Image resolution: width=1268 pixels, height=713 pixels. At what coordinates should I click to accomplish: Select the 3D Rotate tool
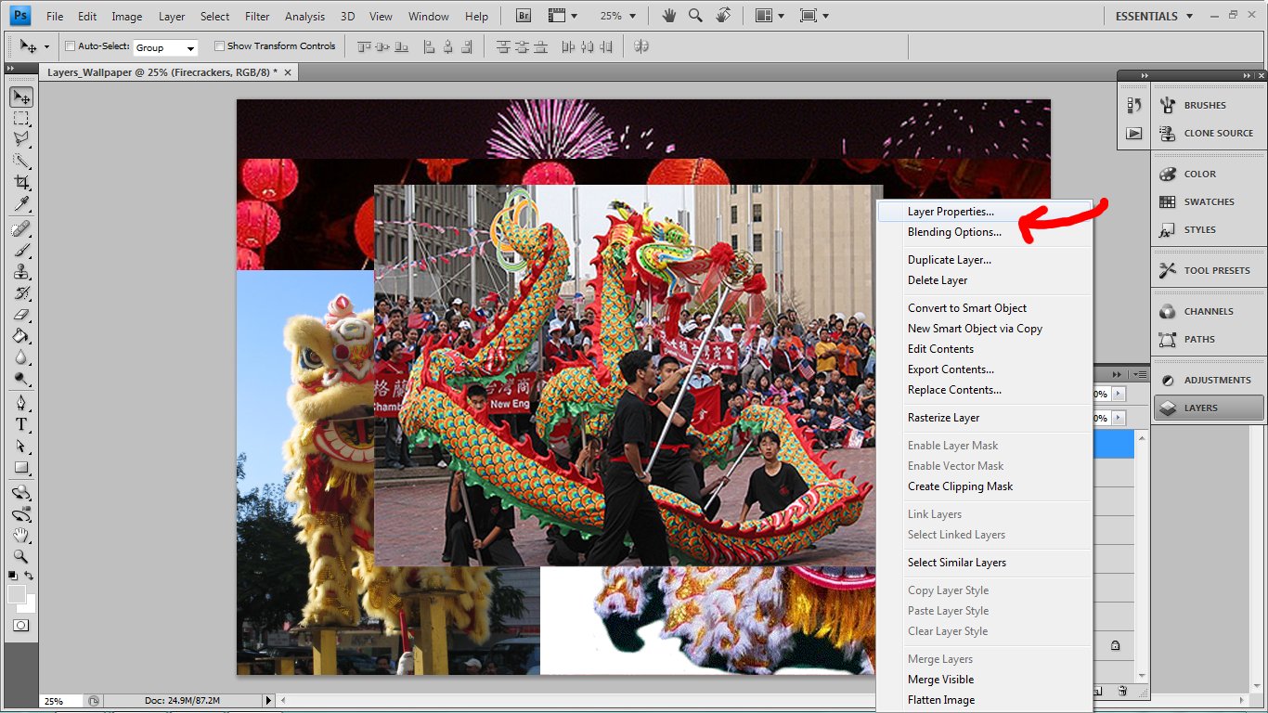pyautogui.click(x=21, y=492)
